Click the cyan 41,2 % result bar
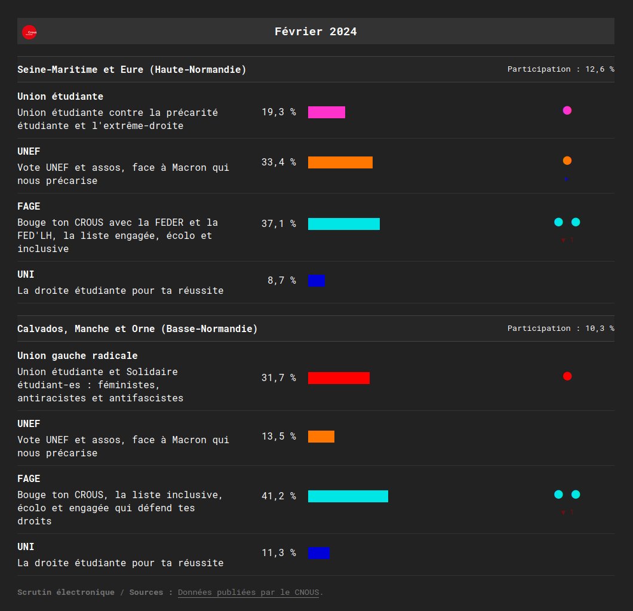Image resolution: width=633 pixels, height=611 pixels. click(348, 496)
